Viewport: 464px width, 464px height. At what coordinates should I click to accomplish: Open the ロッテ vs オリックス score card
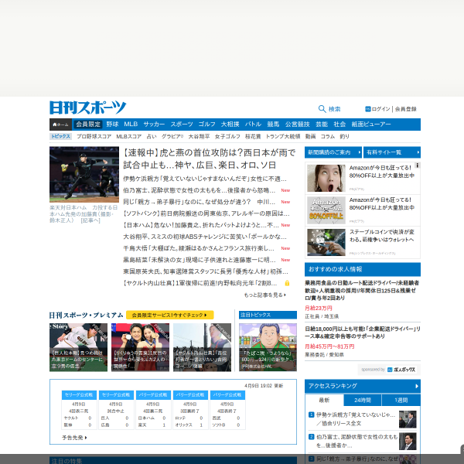point(190,410)
